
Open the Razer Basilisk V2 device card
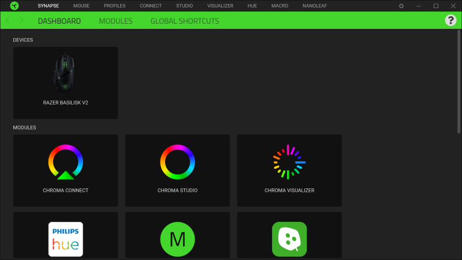(x=65, y=83)
